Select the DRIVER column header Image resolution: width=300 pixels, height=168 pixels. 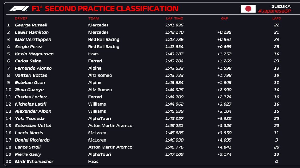tap(21, 19)
